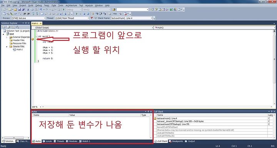Open the Stack Frame dropdown

[x=132, y=18]
